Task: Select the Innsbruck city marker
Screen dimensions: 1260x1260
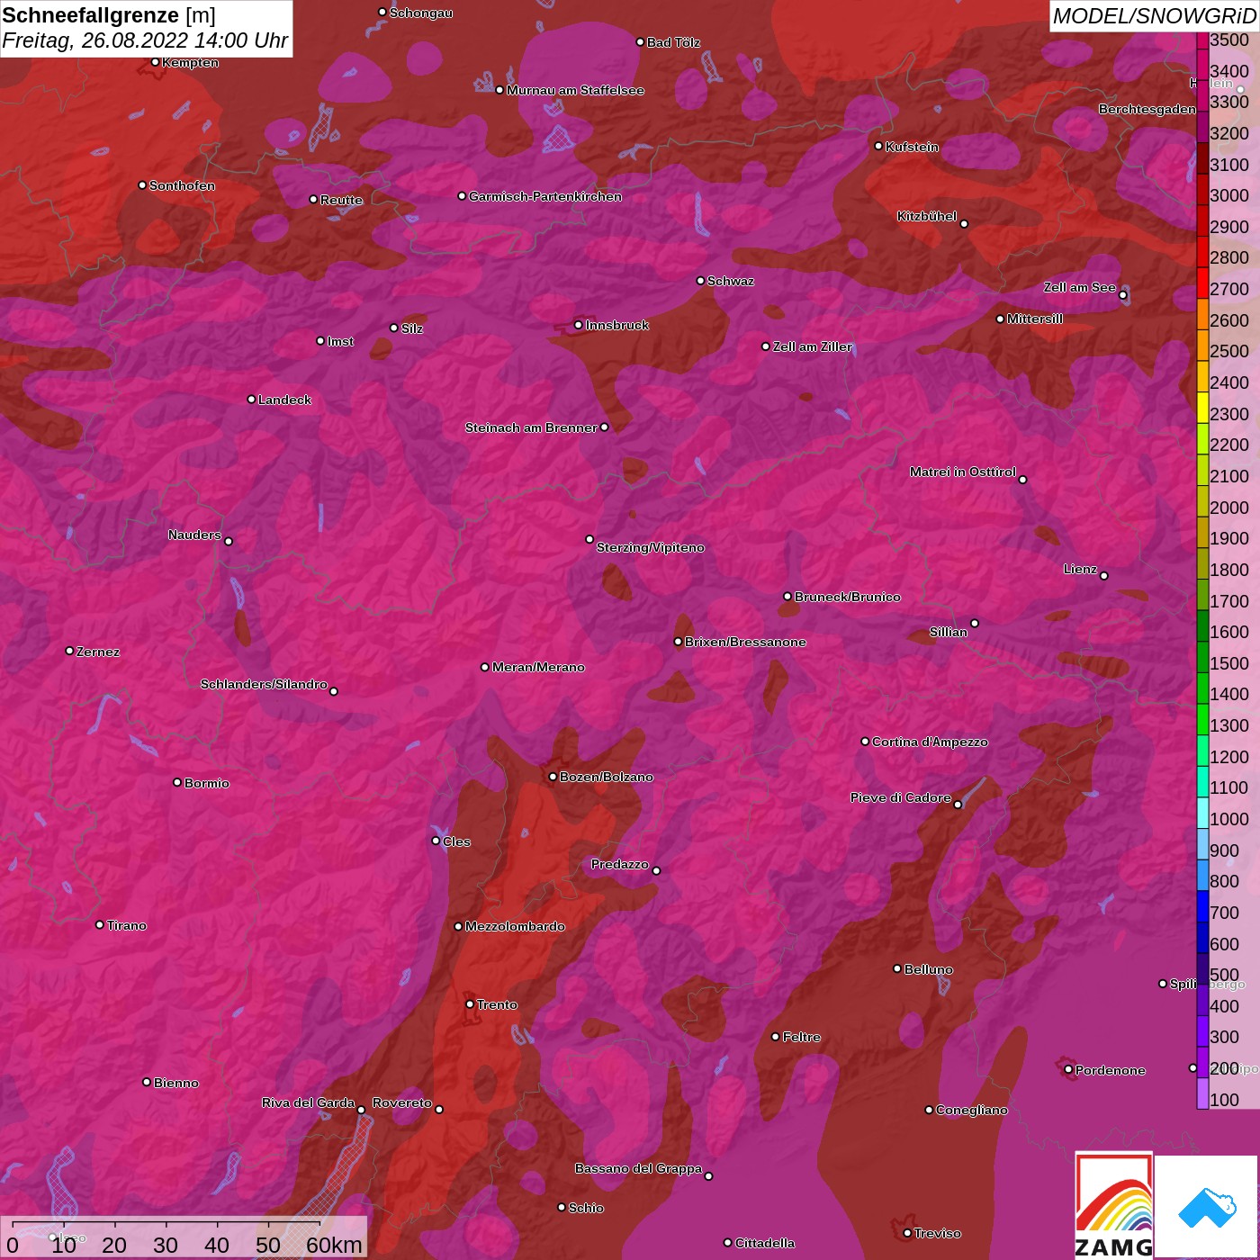Action: pos(579,325)
